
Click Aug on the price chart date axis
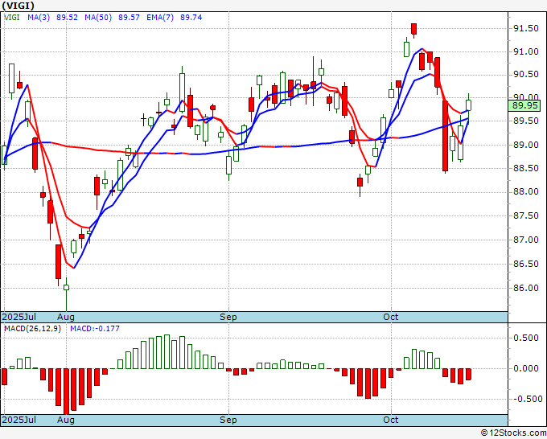pyautogui.click(x=66, y=317)
